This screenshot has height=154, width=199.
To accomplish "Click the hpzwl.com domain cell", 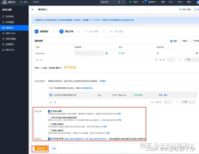I will (x=40, y=53).
